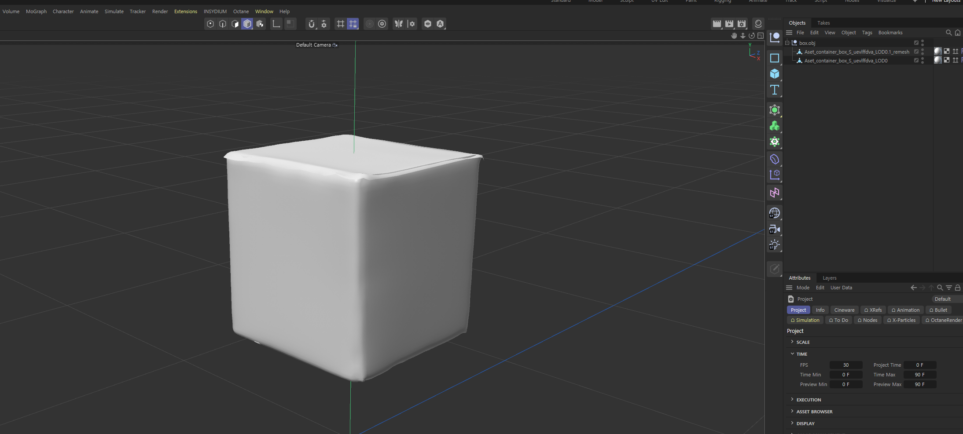
Task: Open the MoGraph menu
Action: [36, 11]
